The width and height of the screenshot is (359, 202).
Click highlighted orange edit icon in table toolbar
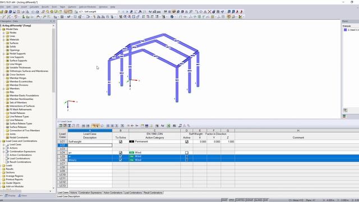[x=94, y=126]
